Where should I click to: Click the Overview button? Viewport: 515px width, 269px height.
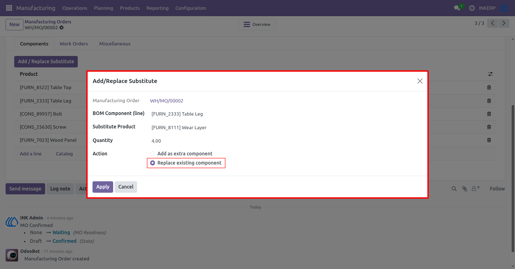[257, 25]
